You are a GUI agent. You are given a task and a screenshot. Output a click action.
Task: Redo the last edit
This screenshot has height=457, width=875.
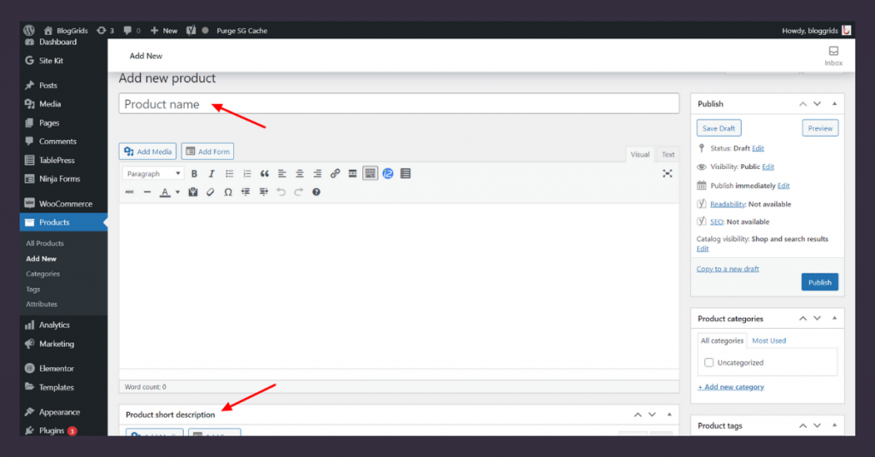click(298, 192)
